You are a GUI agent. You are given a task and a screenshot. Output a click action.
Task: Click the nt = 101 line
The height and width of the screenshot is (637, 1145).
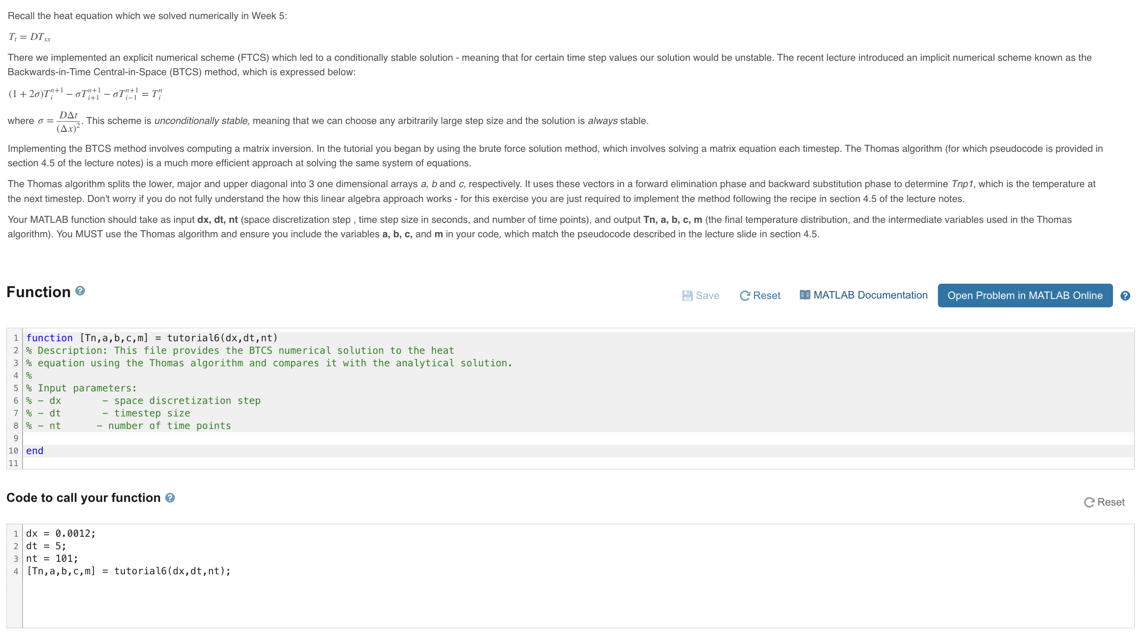tap(52, 558)
